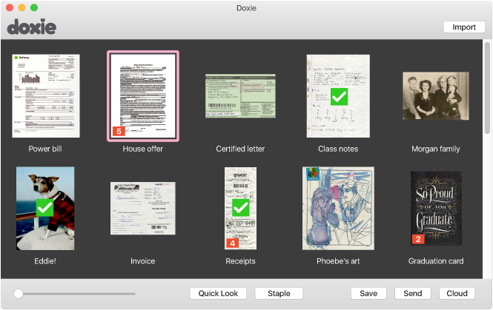Screen dimensions: 493x310
Task: Click the red page-count badge 5 on House offer
Action: [x=119, y=131]
